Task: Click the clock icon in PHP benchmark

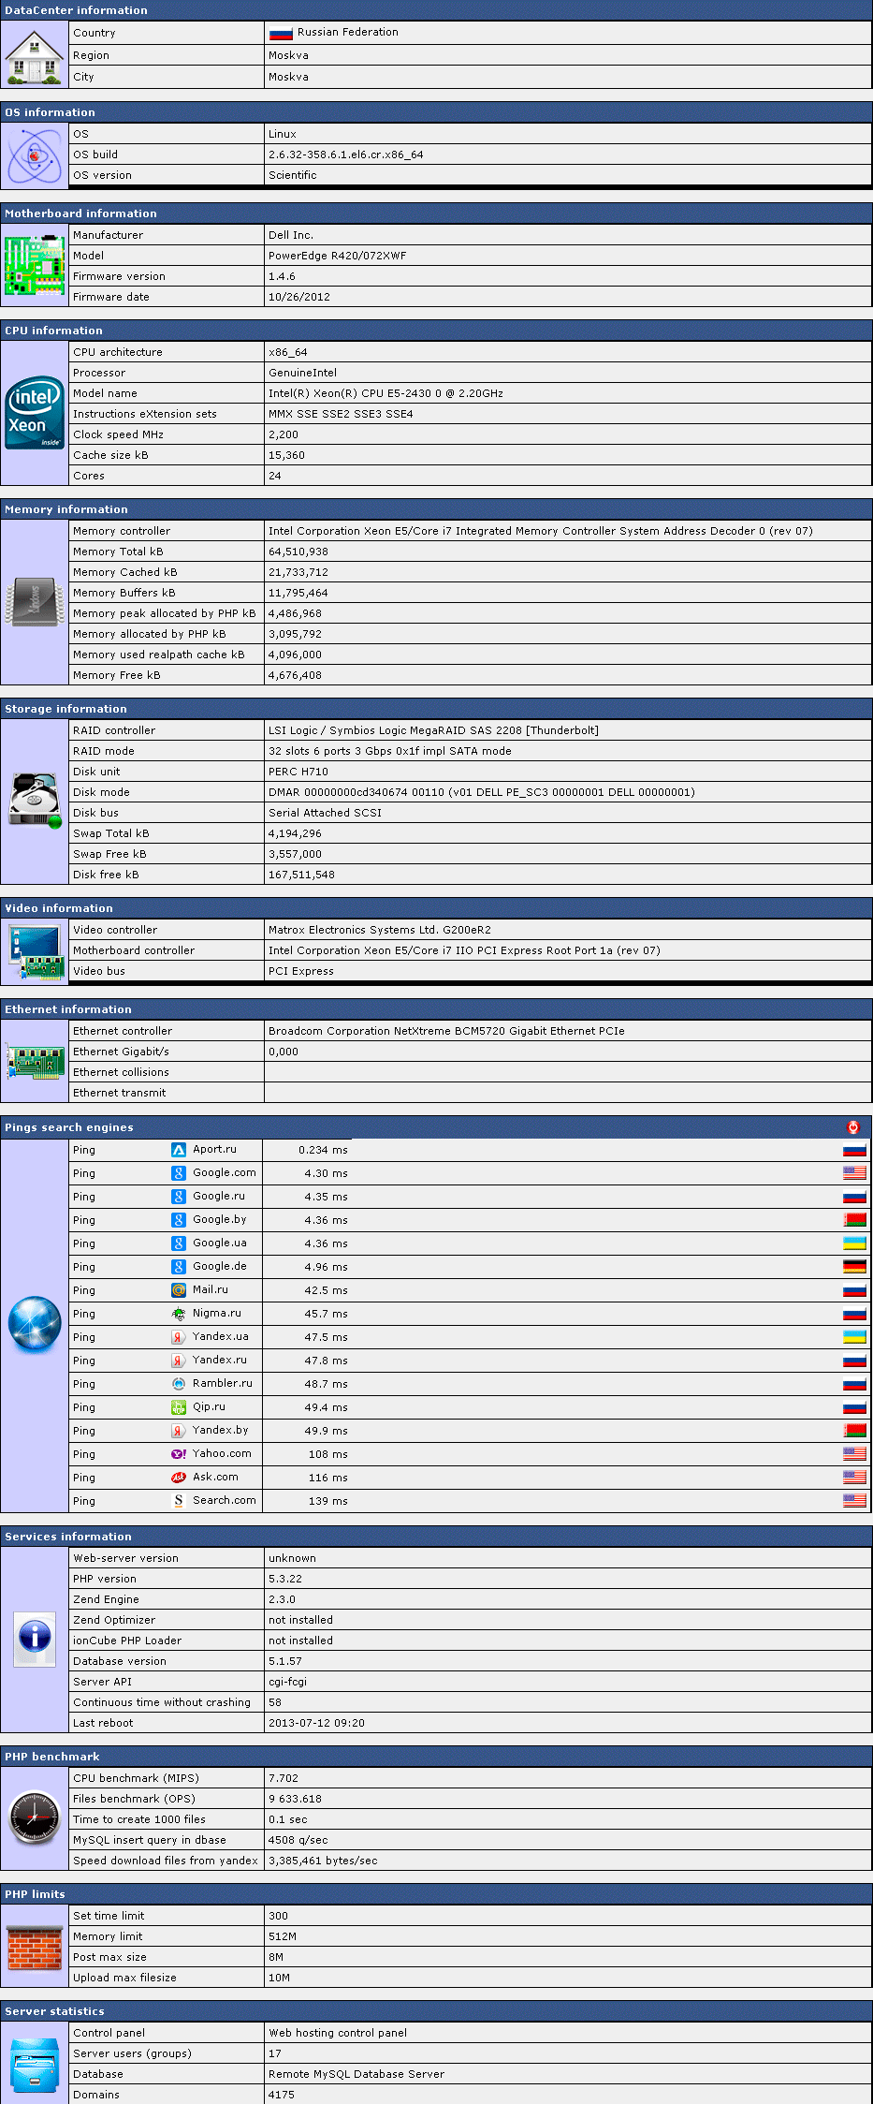Action: (x=35, y=1818)
